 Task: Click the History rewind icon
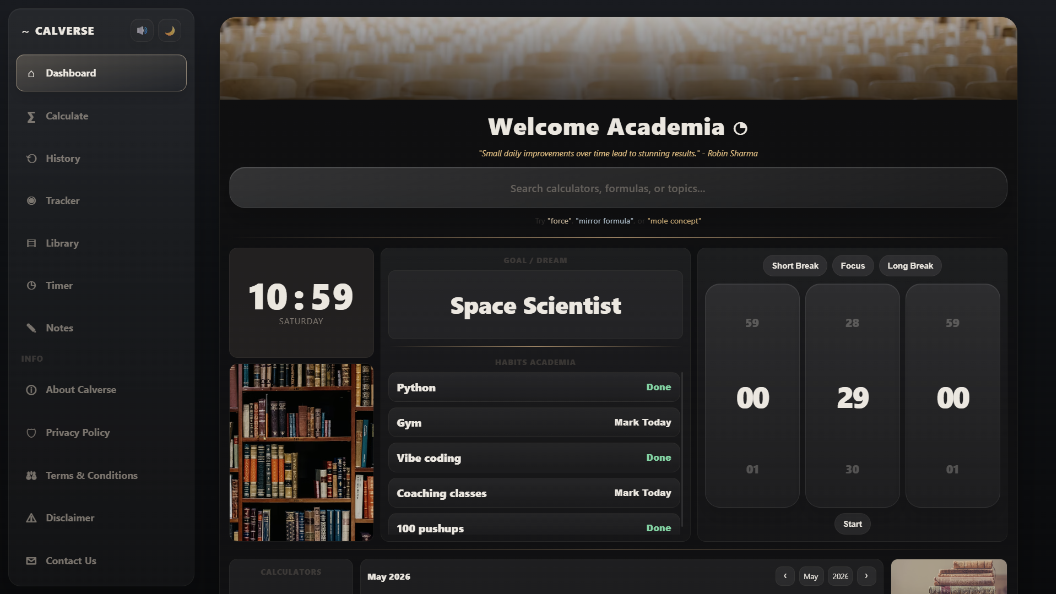[31, 159]
